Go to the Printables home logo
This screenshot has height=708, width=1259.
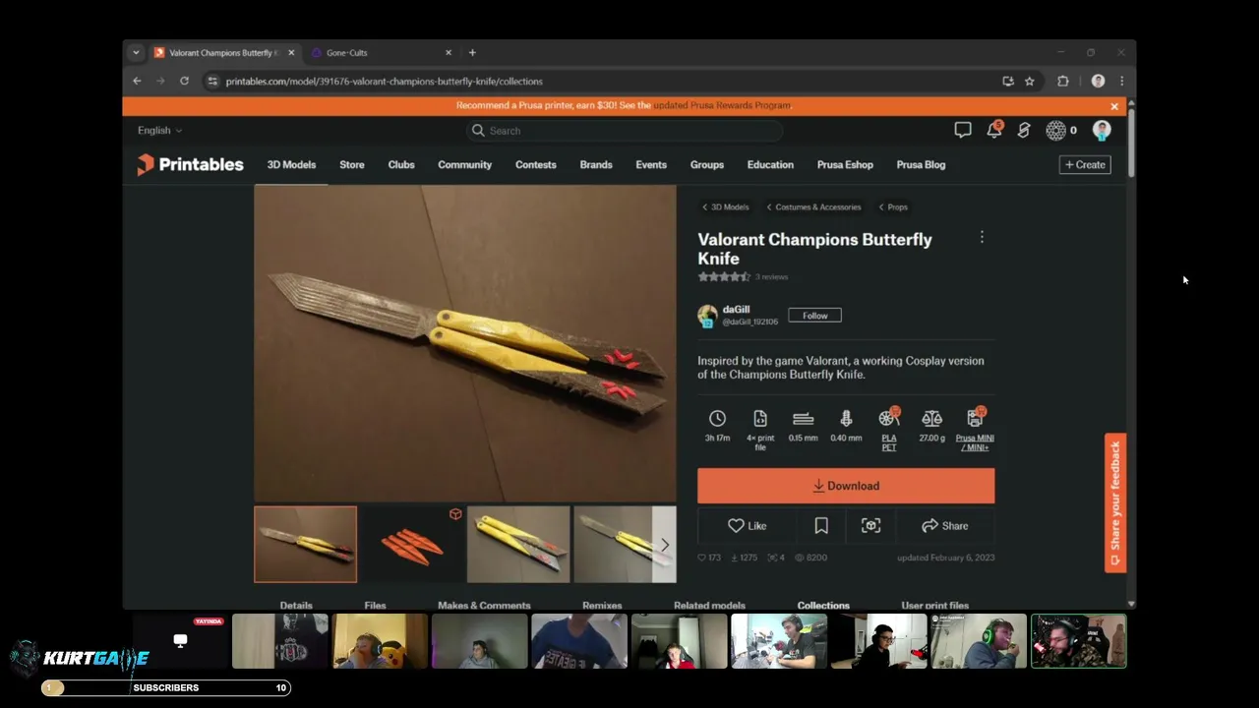(190, 165)
